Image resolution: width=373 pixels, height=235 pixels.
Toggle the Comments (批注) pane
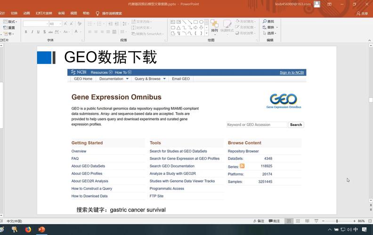[274, 221]
